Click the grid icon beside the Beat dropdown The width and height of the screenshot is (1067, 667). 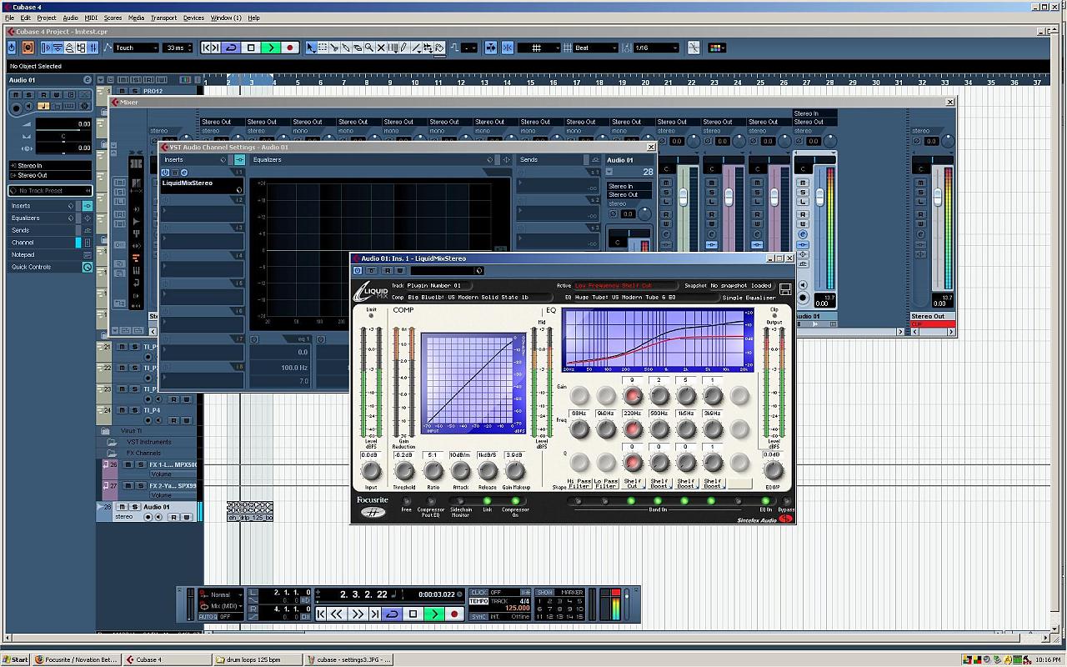tap(569, 48)
